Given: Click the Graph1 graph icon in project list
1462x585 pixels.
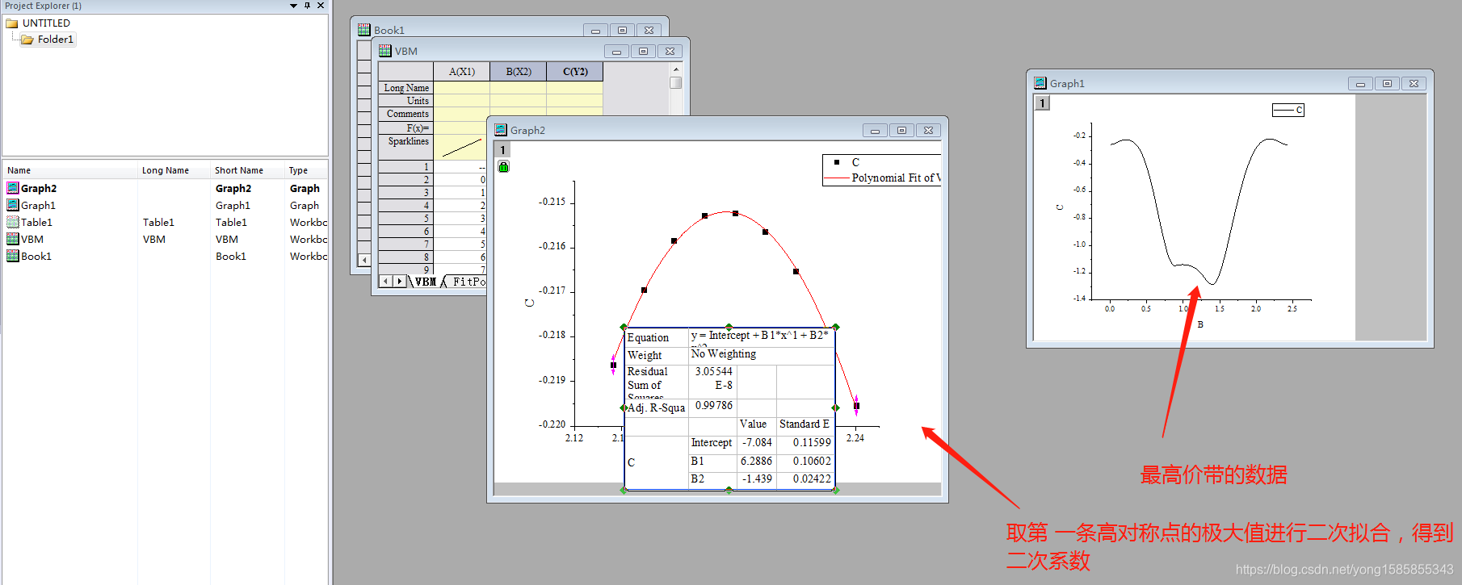Looking at the screenshot, I should click(13, 205).
